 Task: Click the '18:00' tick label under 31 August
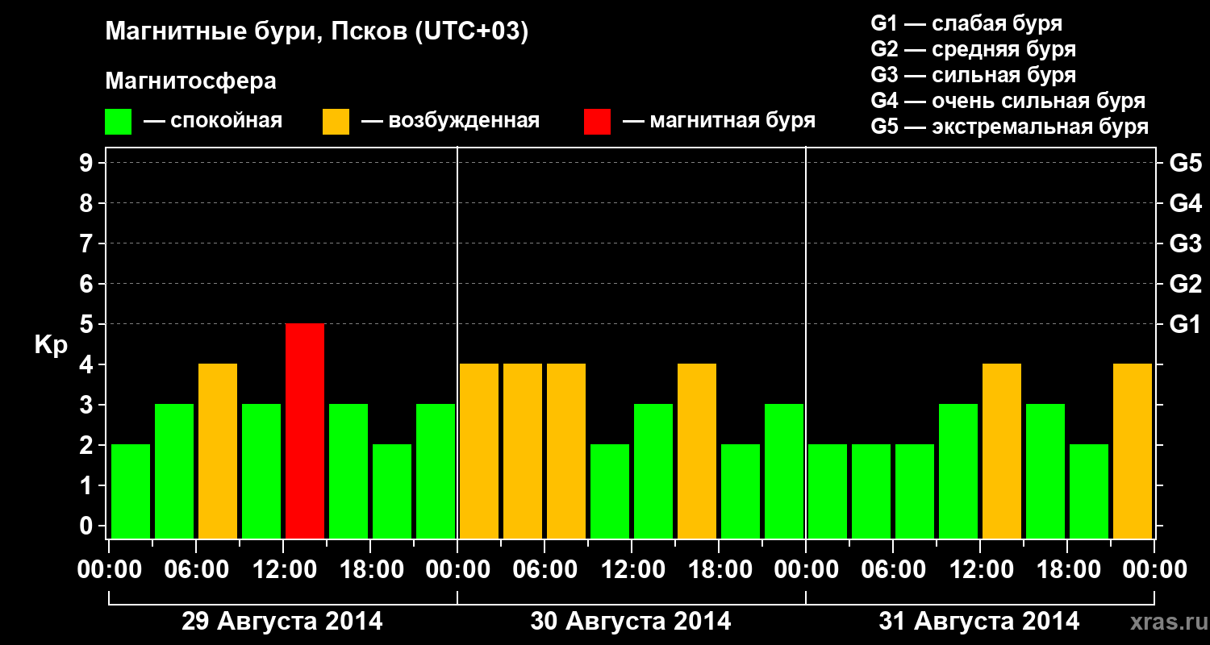1067,570
